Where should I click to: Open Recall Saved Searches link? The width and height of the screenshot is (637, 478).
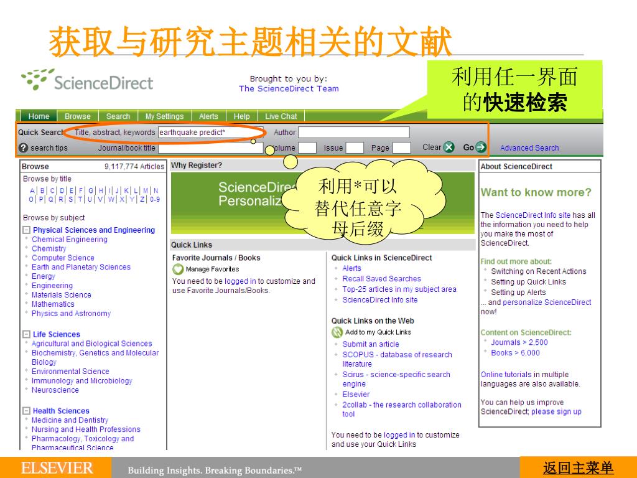tap(381, 279)
